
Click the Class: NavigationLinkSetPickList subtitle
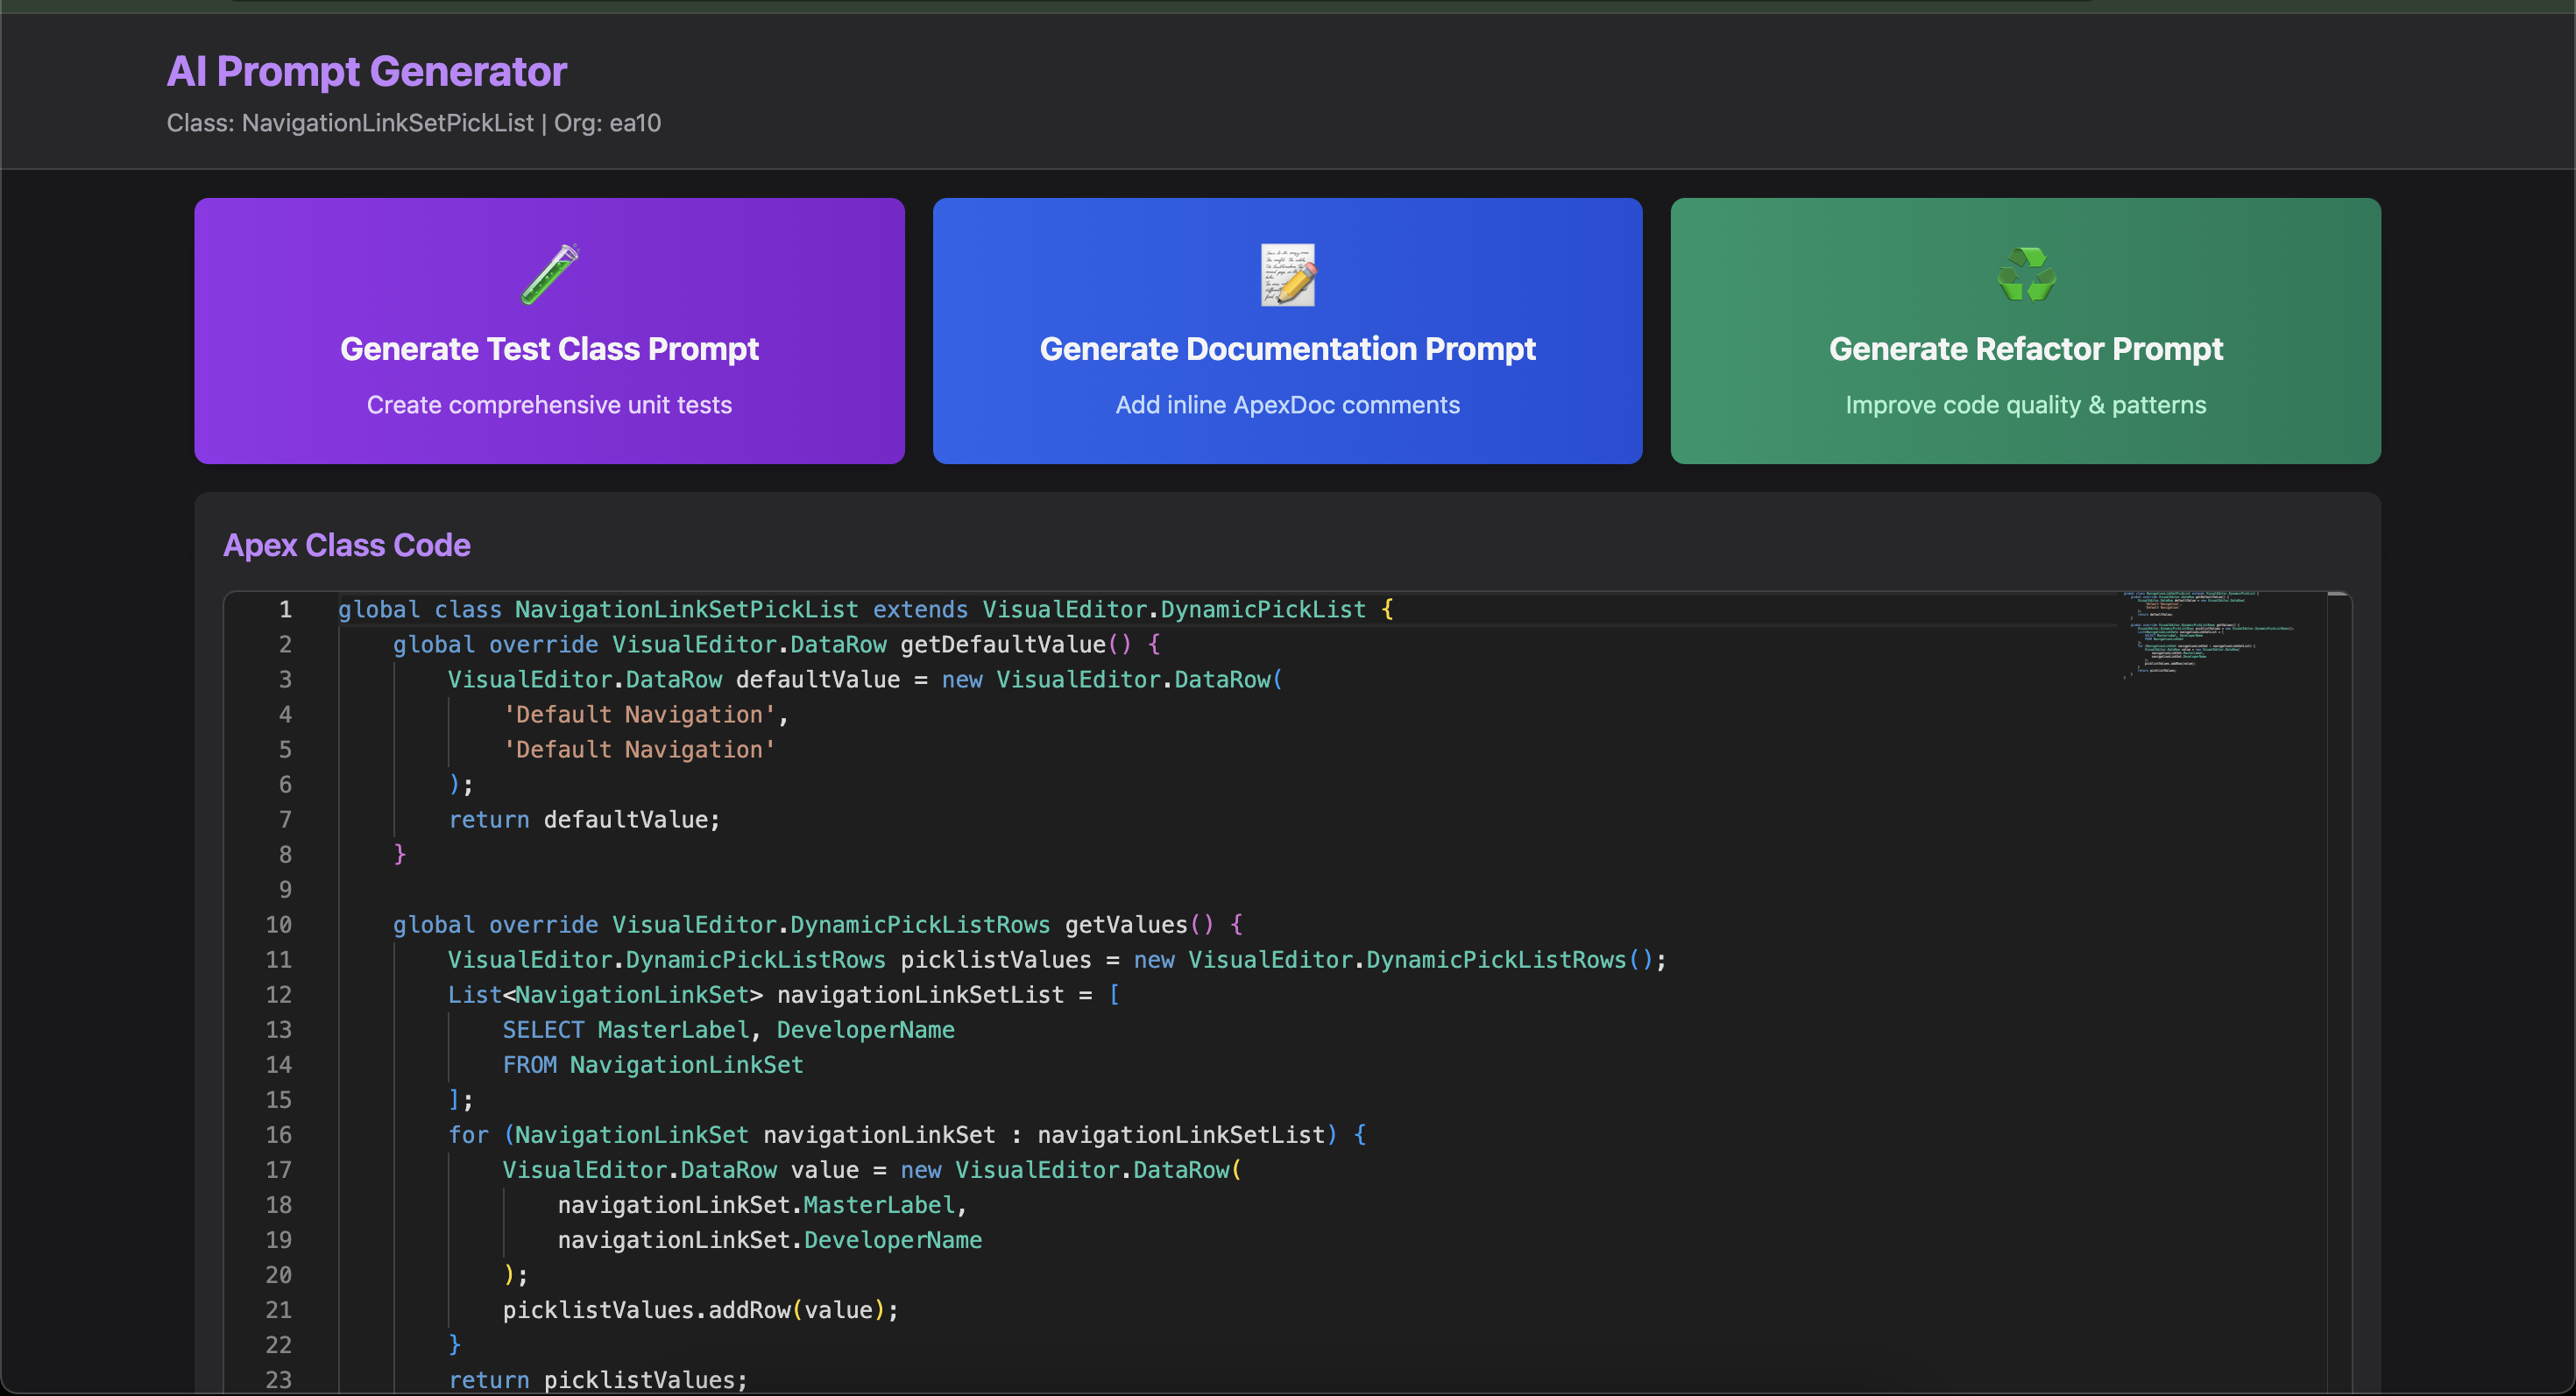coord(413,122)
